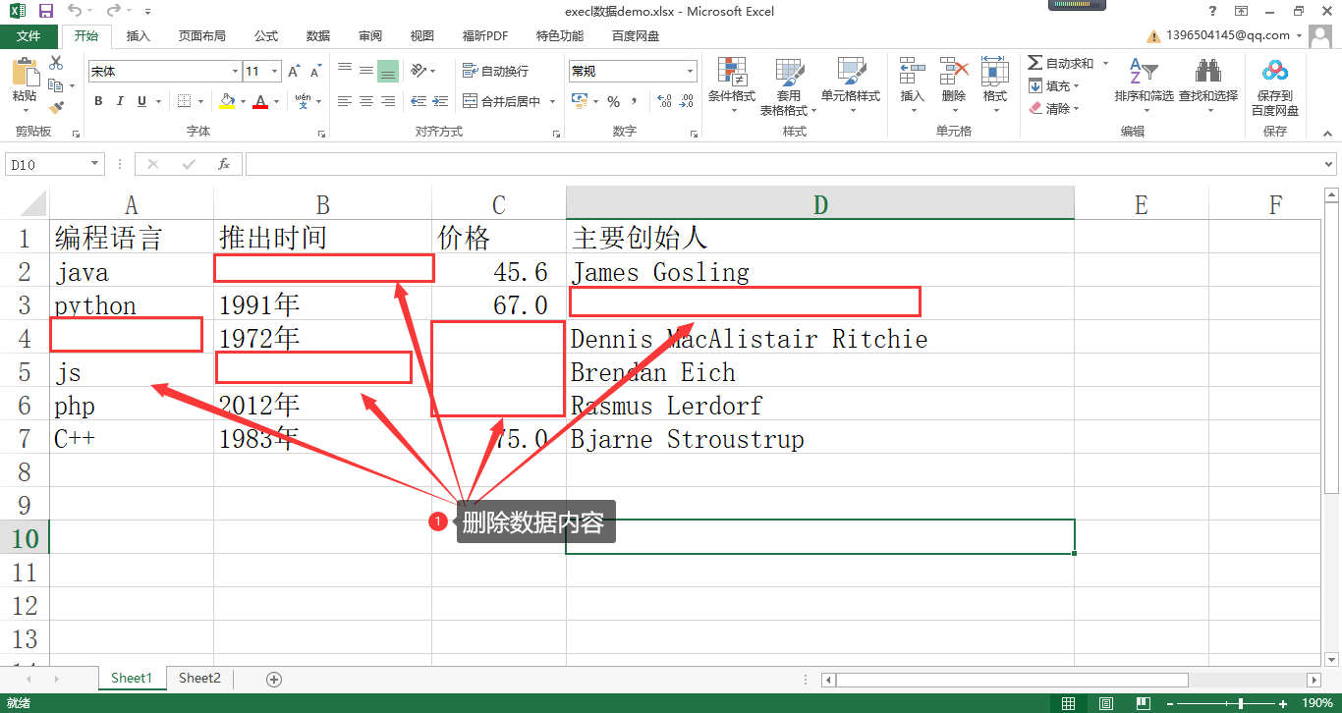Open Sort and Filter (排序和筛选)

click(1145, 85)
